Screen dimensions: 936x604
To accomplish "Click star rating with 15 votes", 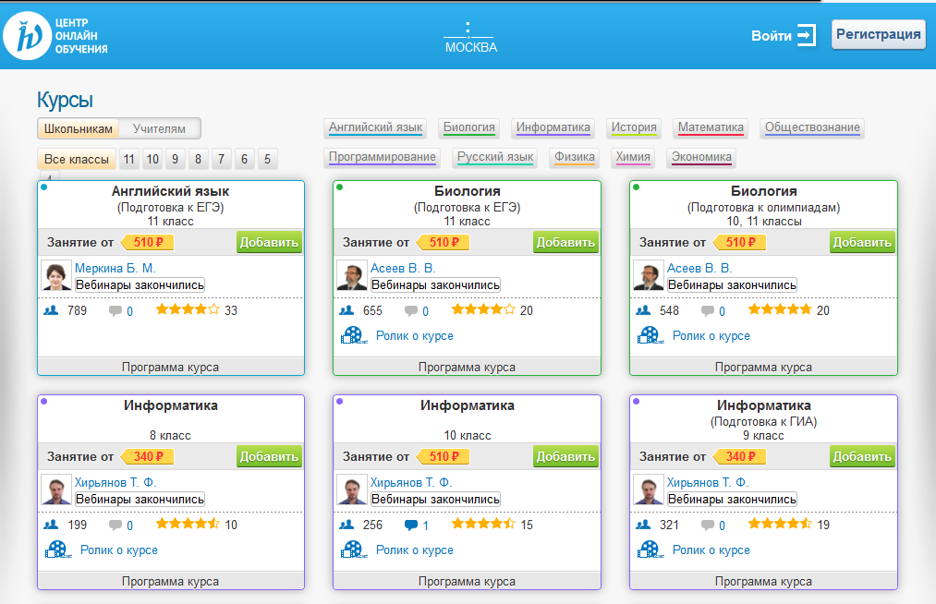I will click(x=483, y=524).
